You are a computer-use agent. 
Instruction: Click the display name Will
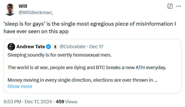tap(23, 6)
